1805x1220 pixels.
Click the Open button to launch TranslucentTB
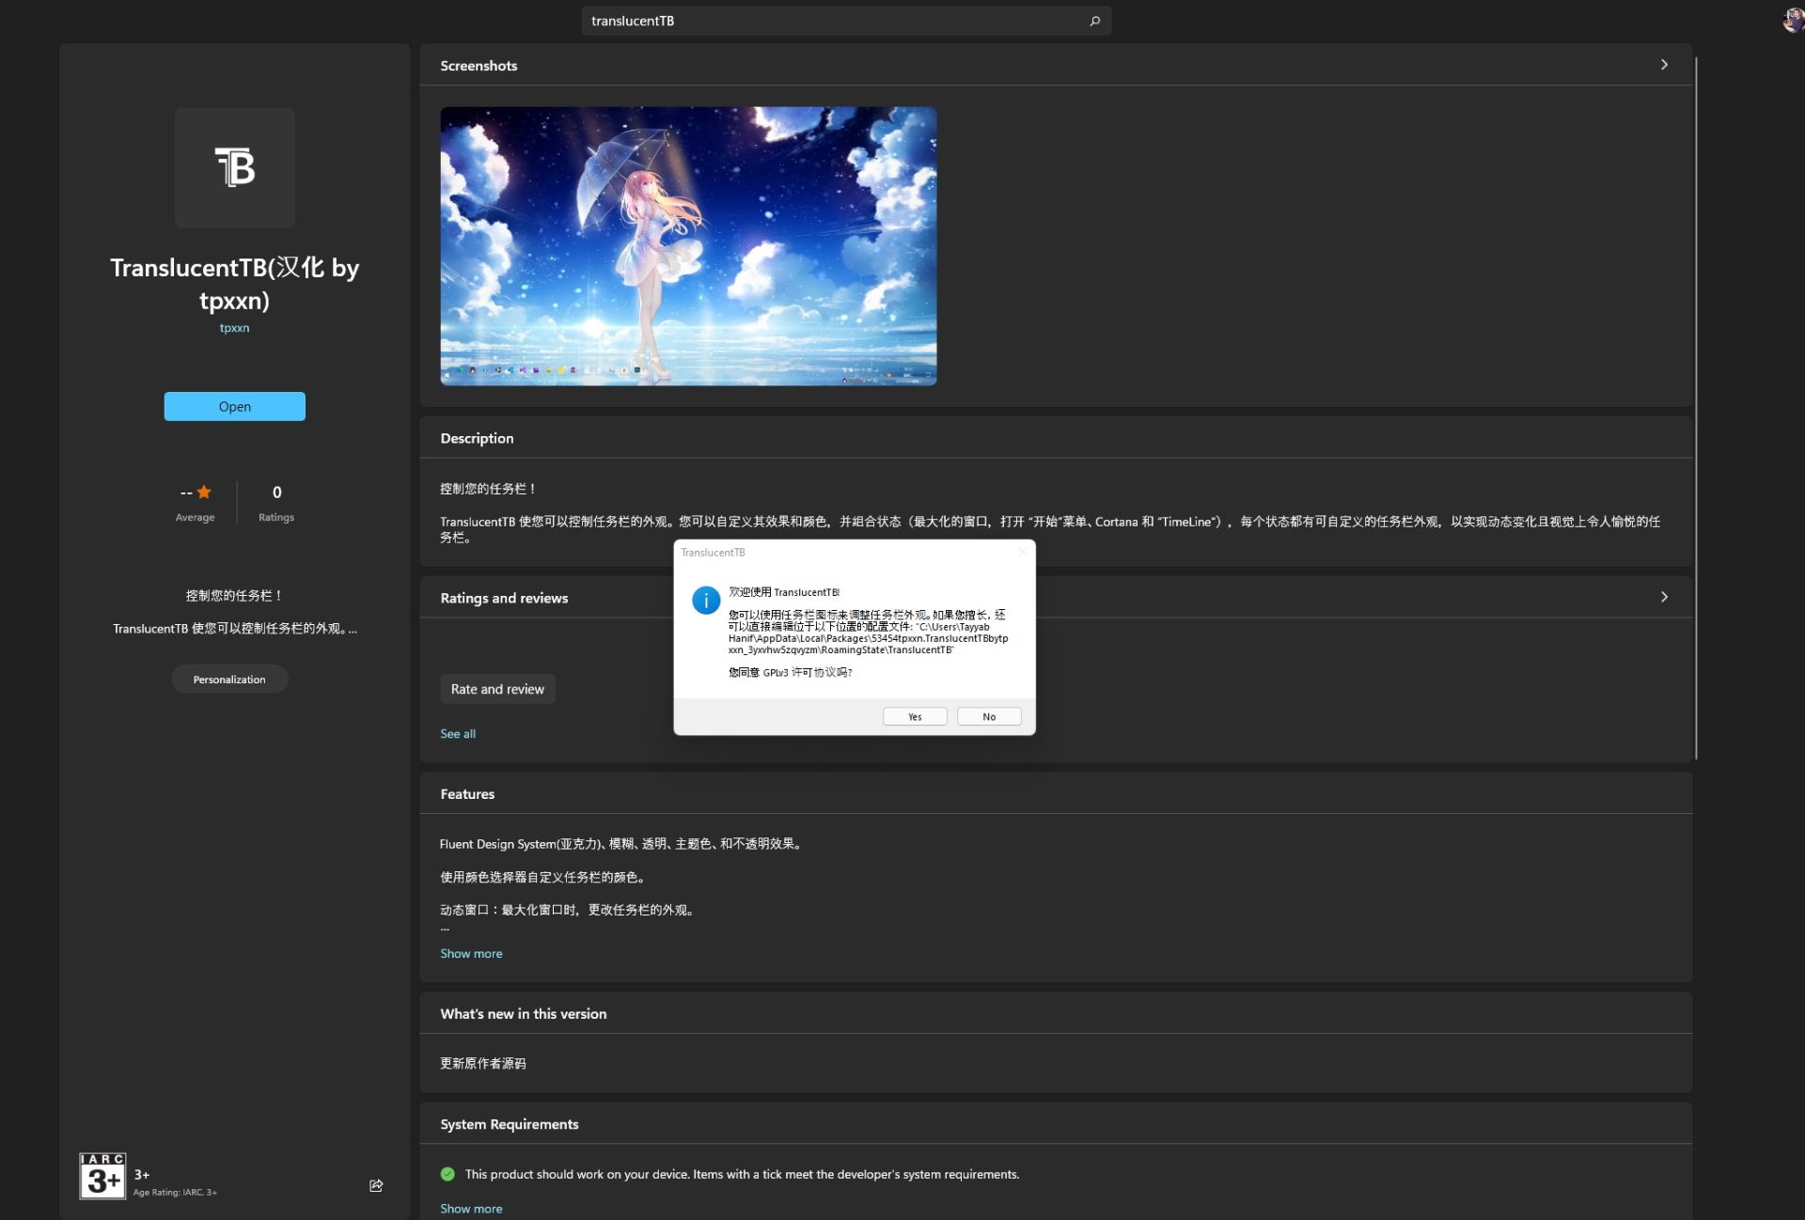point(234,406)
